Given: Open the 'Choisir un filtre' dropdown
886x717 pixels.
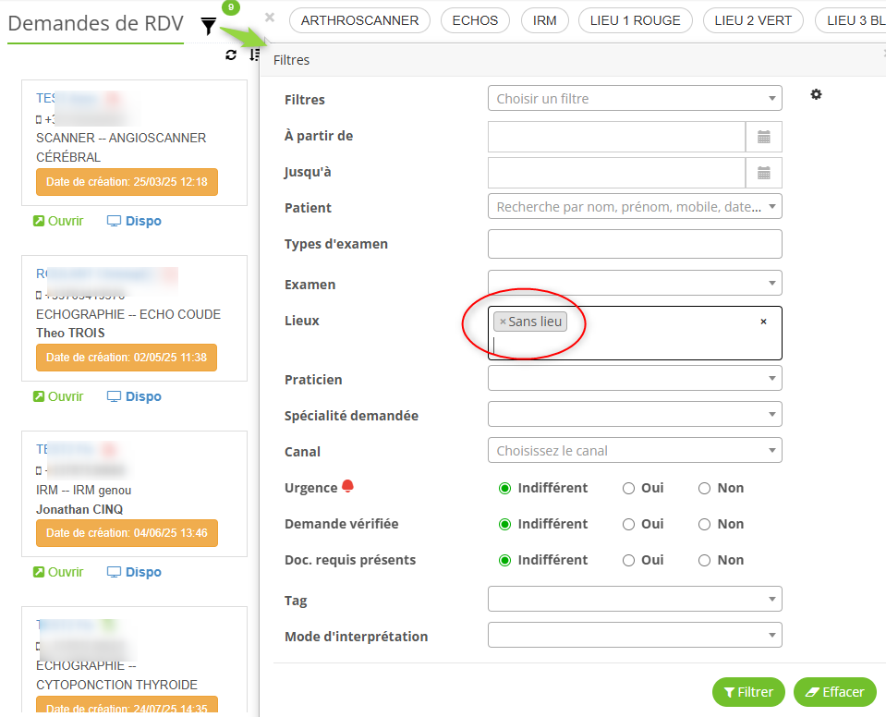Looking at the screenshot, I should pyautogui.click(x=634, y=99).
